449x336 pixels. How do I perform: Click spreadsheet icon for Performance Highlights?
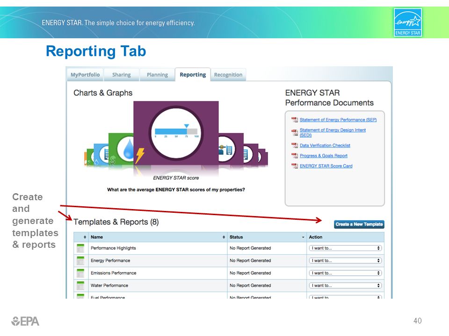point(80,248)
